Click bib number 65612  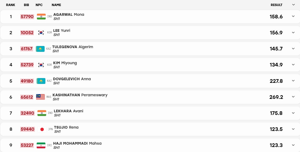point(27,97)
